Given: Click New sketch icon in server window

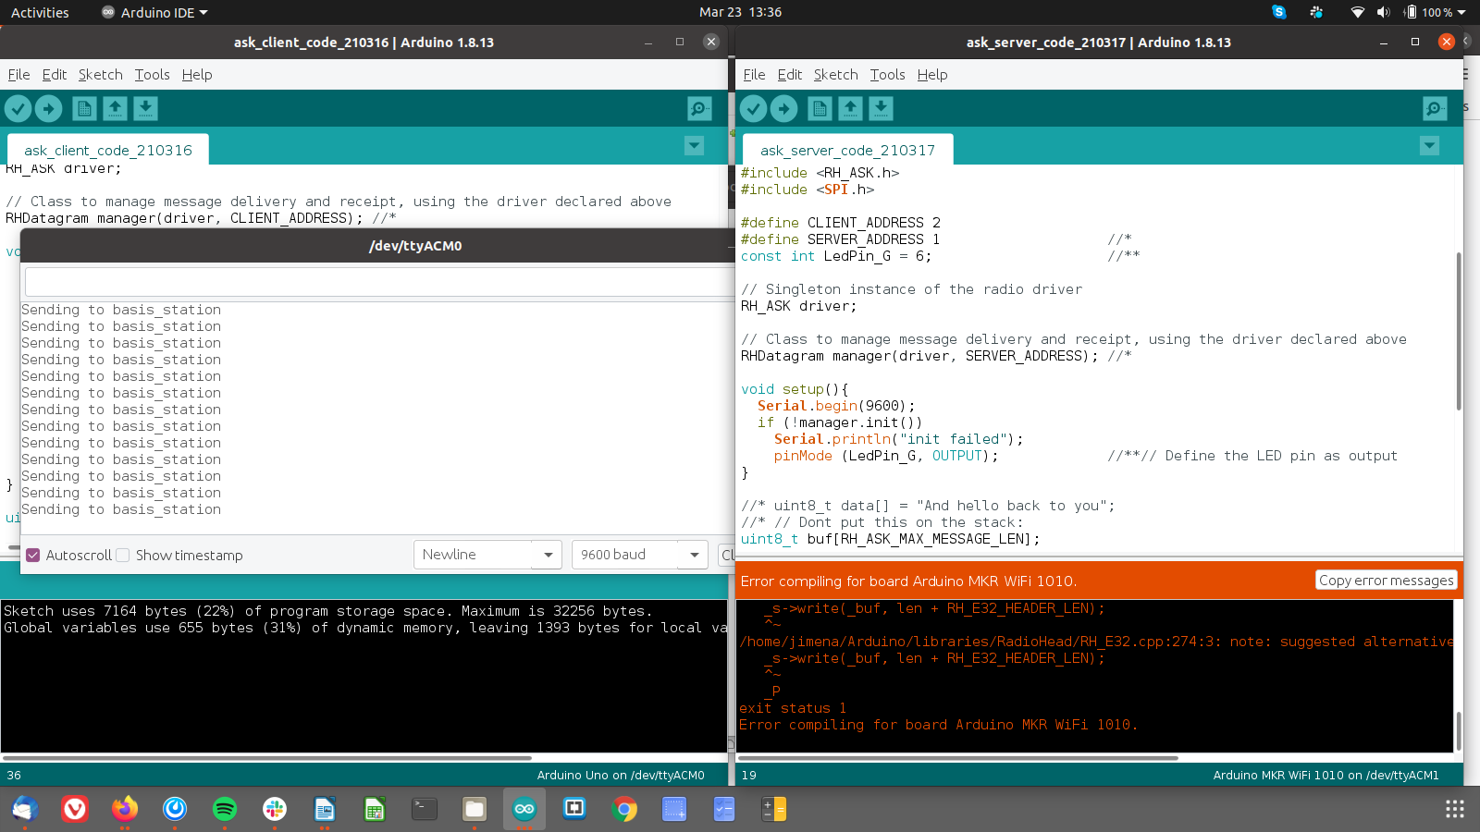Looking at the screenshot, I should pyautogui.click(x=820, y=109).
